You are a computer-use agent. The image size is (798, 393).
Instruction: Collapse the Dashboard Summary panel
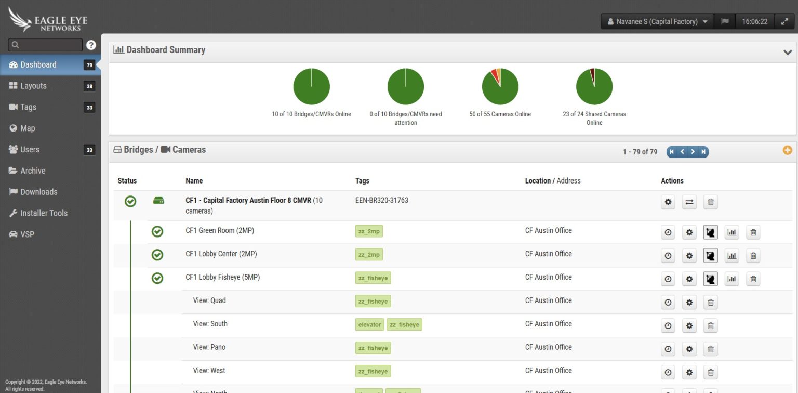[787, 52]
